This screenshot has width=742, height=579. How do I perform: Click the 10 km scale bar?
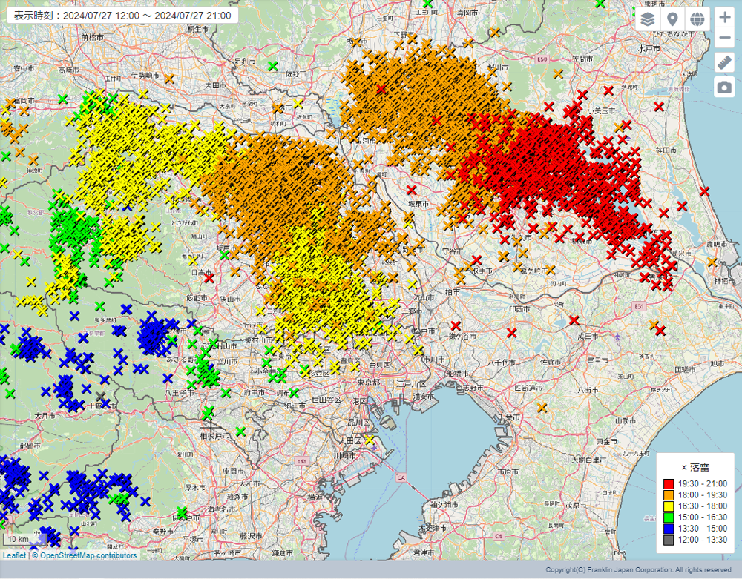[x=24, y=538]
